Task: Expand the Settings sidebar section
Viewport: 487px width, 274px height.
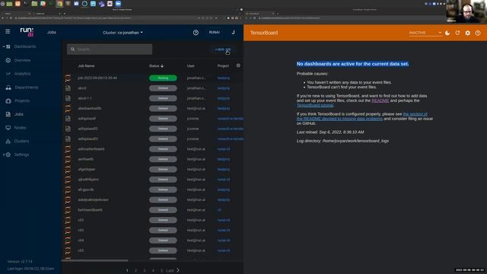Action: [x=4, y=155]
